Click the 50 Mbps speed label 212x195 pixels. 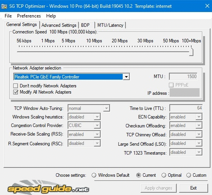171,41
